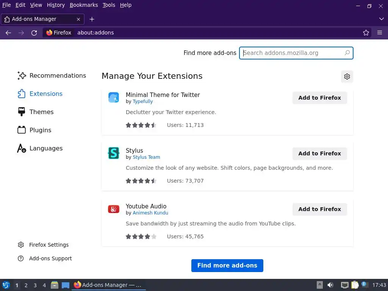
Task: Click the search magnifier icon
Action: [x=347, y=53]
